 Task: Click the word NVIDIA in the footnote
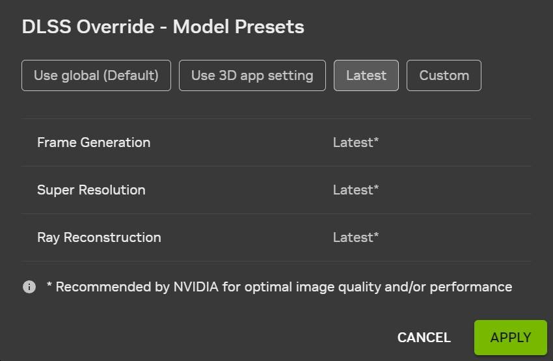196,287
